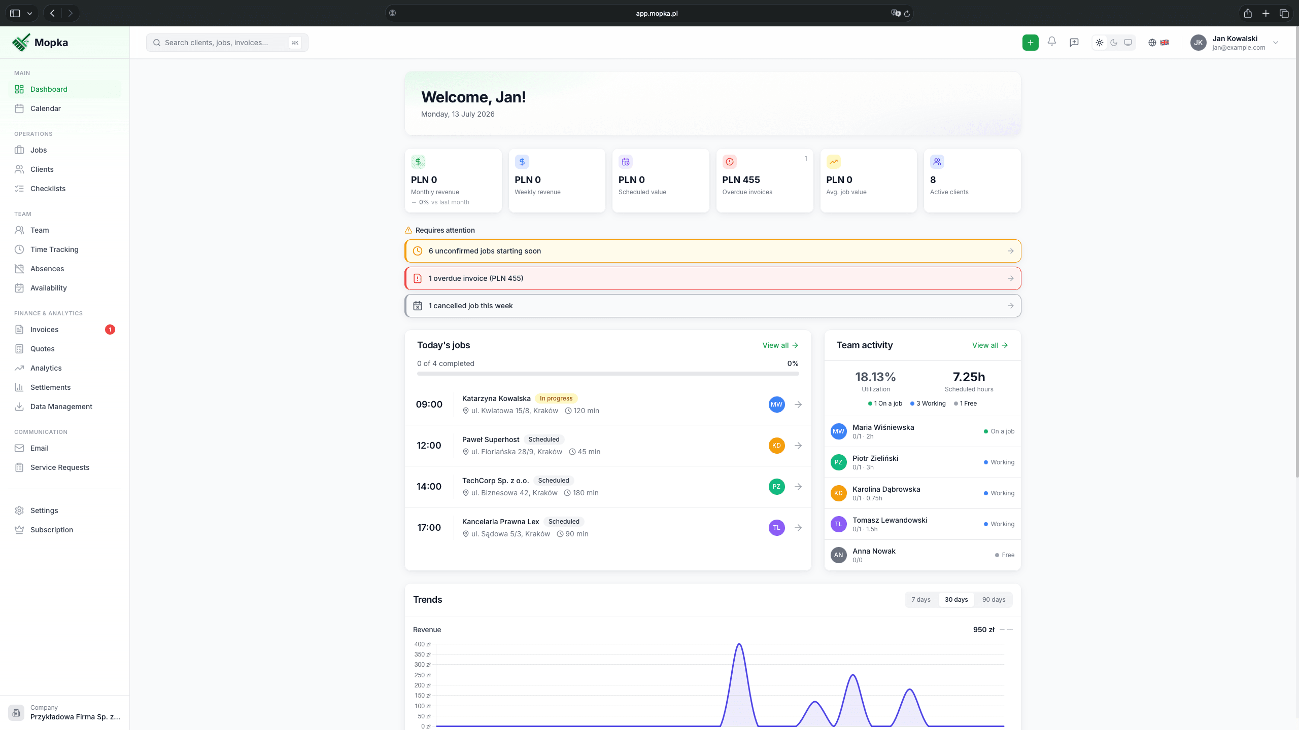Screen dimensions: 1299x730
Task: Click the TL avatar on Kancelaria Prawna Lex
Action: click(776, 528)
